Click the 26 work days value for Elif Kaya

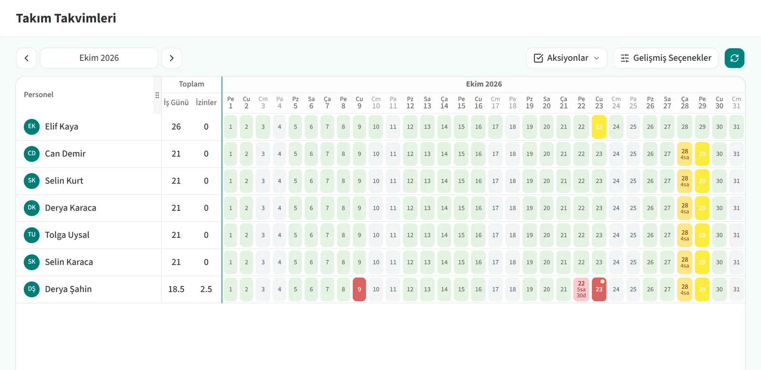(x=176, y=127)
